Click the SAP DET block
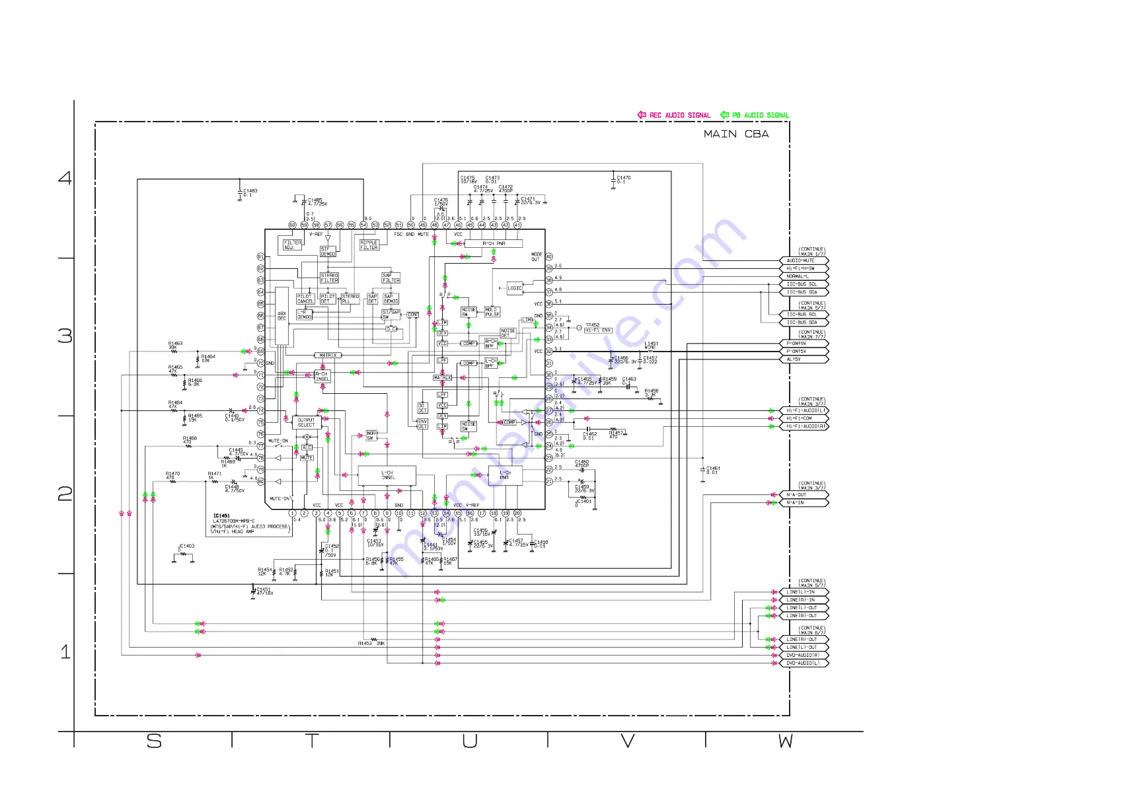The height and width of the screenshot is (787, 1124). click(x=373, y=299)
